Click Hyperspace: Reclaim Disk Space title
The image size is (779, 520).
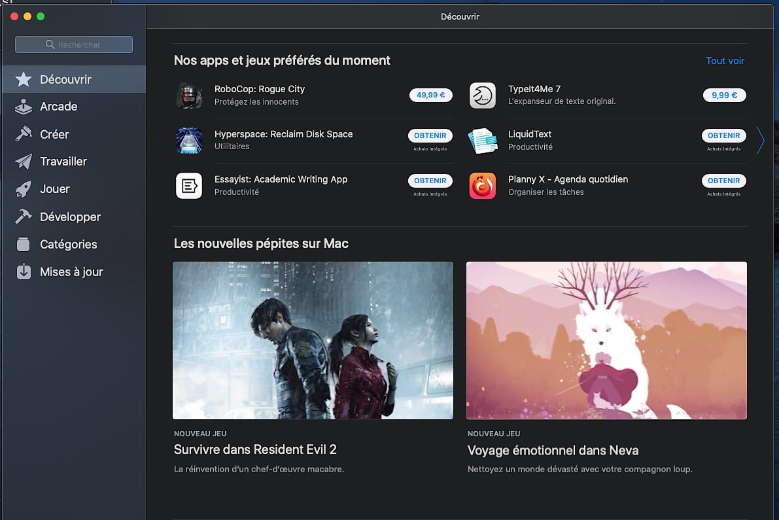coord(283,134)
